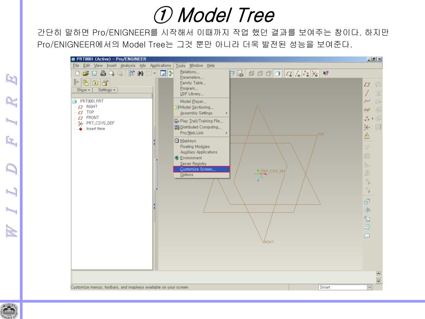
Task: Open the Insert menu
Action: coord(111,66)
